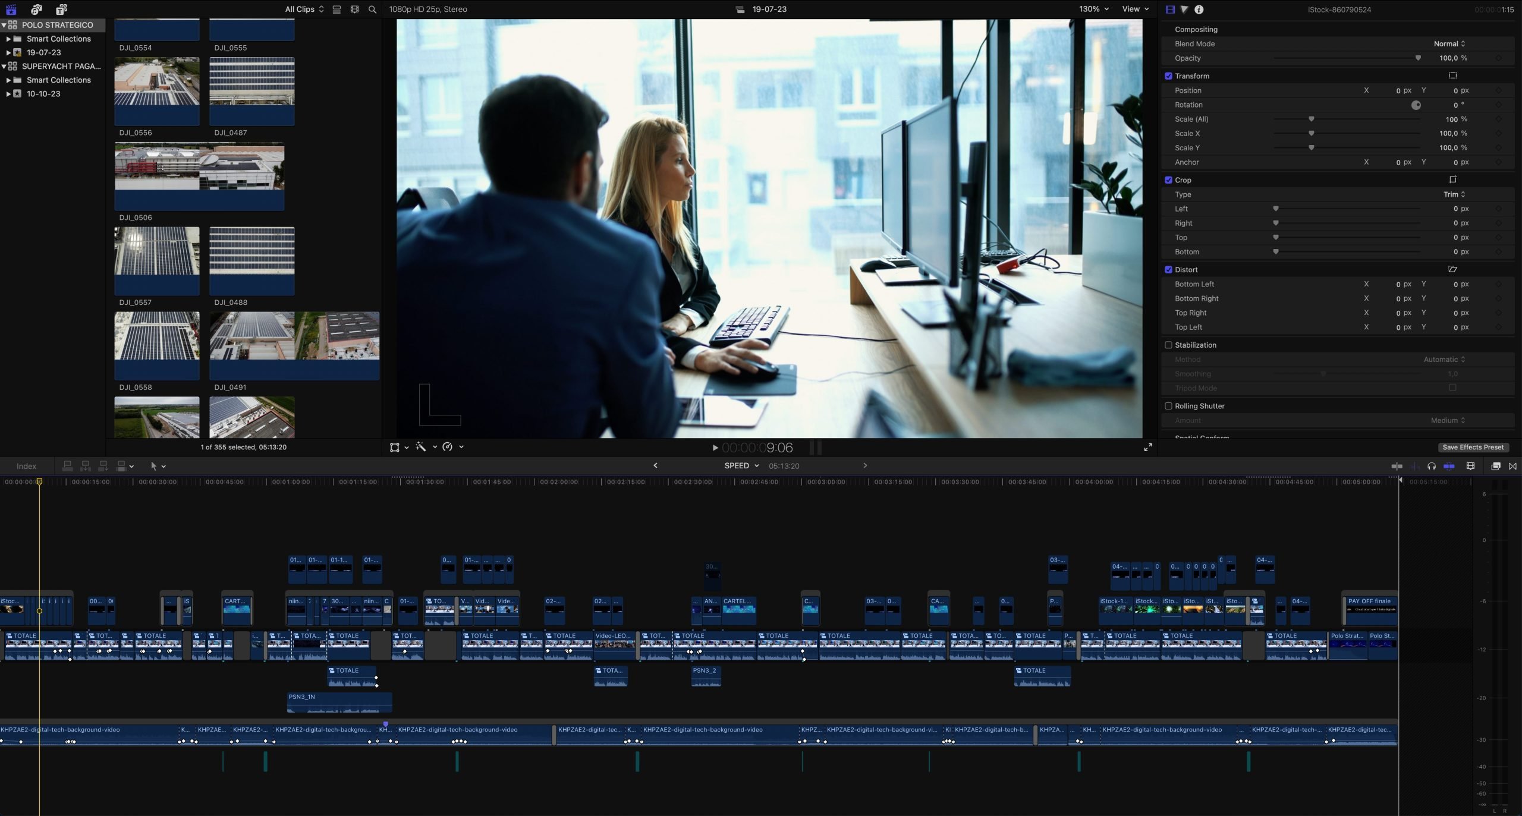Open the Info inspector icon
The image size is (1522, 816).
[1199, 10]
